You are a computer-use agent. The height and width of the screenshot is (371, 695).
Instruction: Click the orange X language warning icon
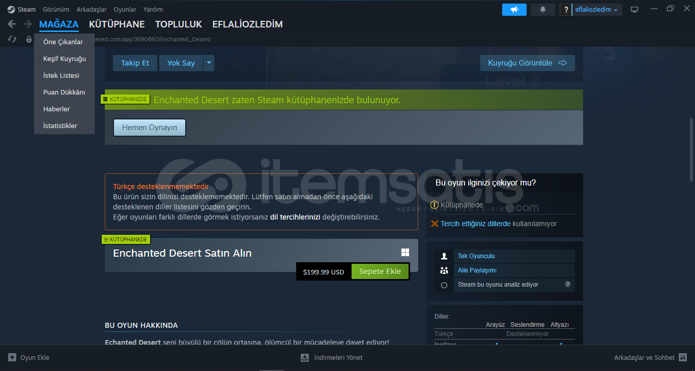pos(435,224)
